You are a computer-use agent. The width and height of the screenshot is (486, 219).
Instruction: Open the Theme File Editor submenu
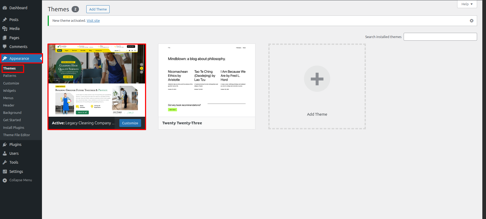click(17, 135)
